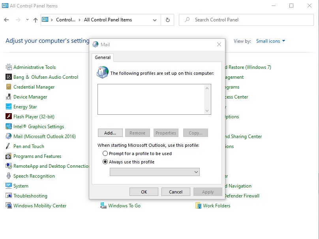319x239 pixels.
Task: Close the Mail dialog with X
Action: pyautogui.click(x=219, y=44)
